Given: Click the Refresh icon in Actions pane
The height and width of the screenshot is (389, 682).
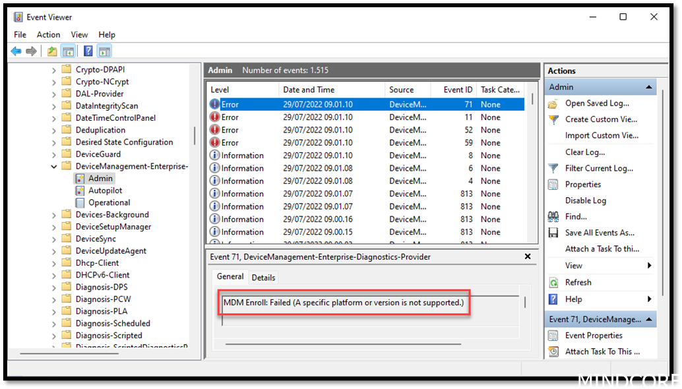Looking at the screenshot, I should (554, 282).
